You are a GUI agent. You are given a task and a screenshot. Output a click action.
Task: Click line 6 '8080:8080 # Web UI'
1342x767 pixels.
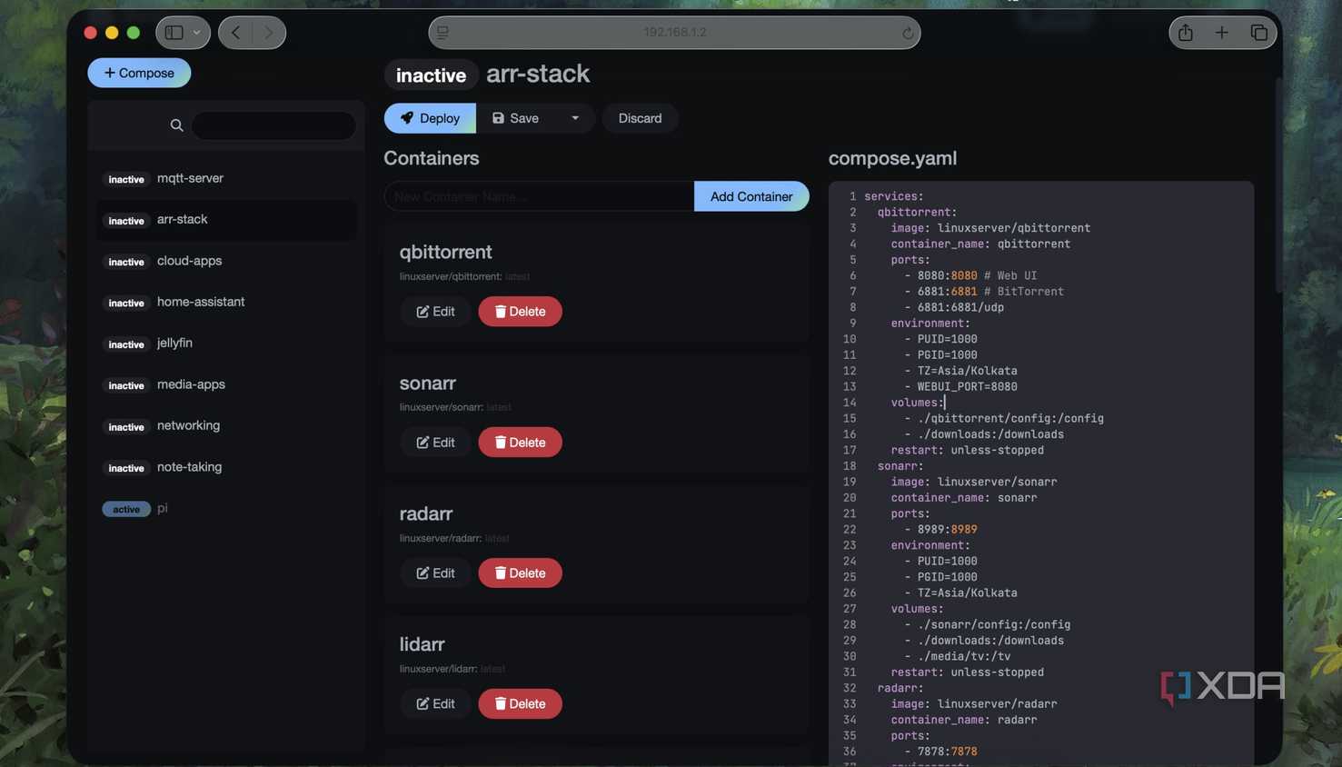(x=977, y=275)
